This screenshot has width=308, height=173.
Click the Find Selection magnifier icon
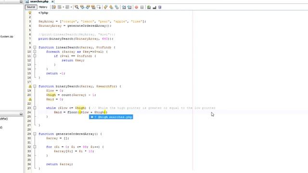pos(77,7)
